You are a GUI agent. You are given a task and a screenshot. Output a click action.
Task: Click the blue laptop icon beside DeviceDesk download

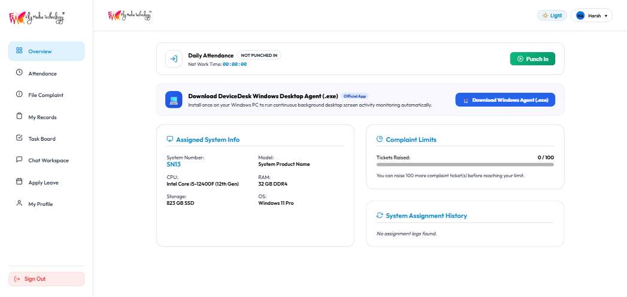pyautogui.click(x=174, y=99)
